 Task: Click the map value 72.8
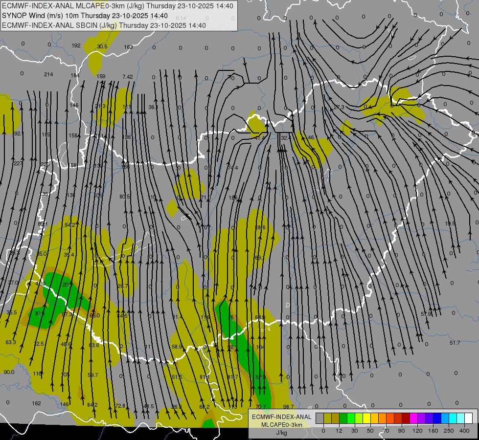(x=120, y=405)
